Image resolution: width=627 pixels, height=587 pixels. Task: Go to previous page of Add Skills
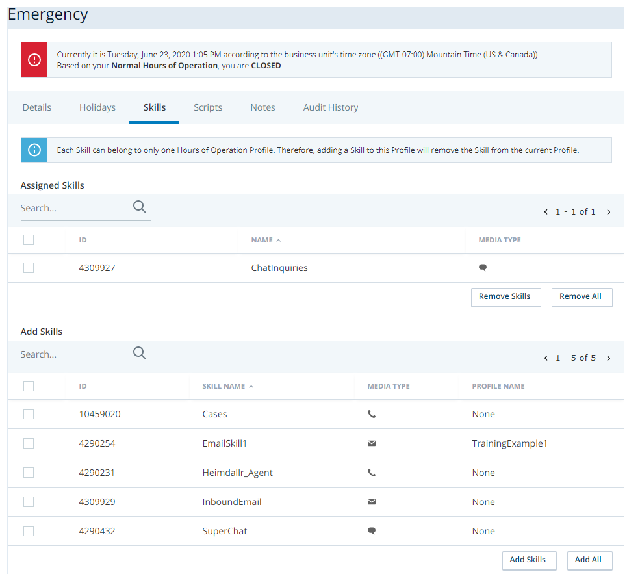click(x=546, y=358)
